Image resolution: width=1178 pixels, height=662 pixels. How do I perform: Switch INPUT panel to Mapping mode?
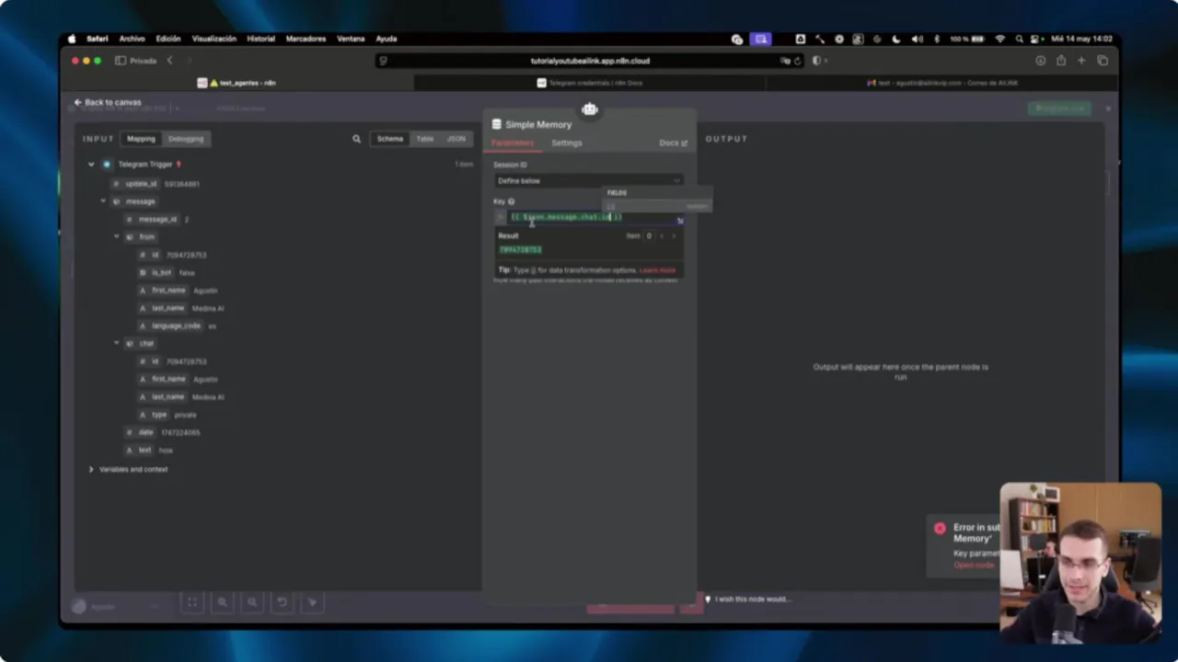(x=141, y=139)
